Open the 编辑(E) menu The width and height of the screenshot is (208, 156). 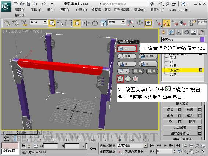(20, 10)
